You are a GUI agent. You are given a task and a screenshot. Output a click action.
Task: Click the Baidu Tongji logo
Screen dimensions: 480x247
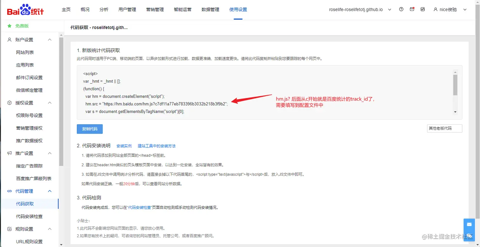[x=25, y=10]
